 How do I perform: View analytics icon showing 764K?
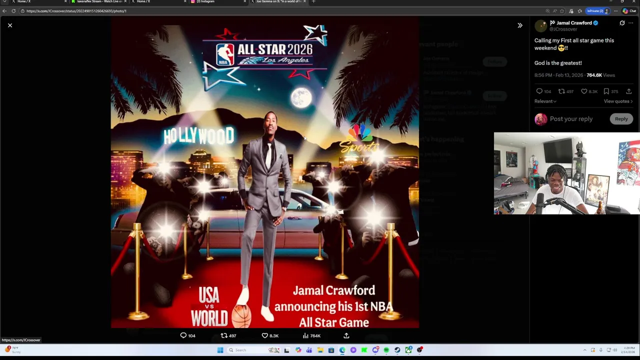[x=311, y=336]
